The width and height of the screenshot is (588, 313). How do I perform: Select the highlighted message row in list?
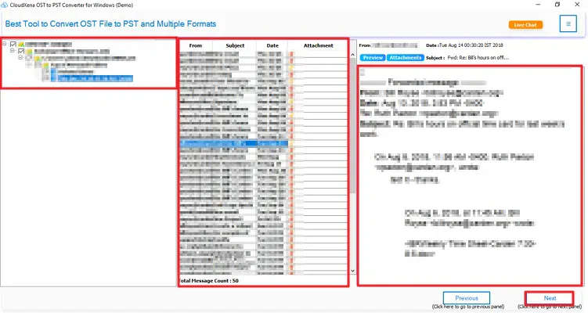click(x=234, y=143)
